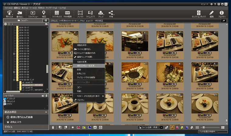Image resolution: width=231 pixels, height=136 pixels.
Task: Toggle the highlighted orange search filter icon
Action: [x=172, y=128]
